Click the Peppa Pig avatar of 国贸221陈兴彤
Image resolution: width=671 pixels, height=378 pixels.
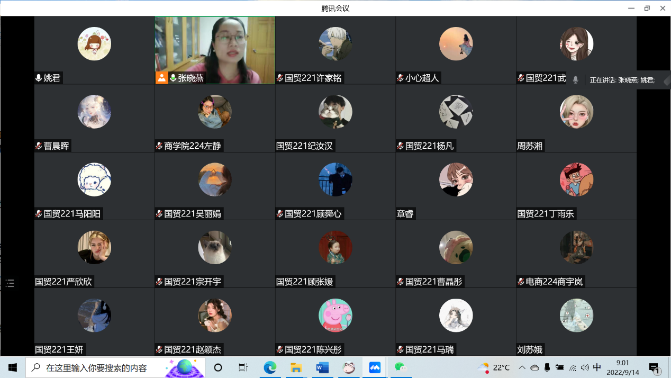[335, 315]
